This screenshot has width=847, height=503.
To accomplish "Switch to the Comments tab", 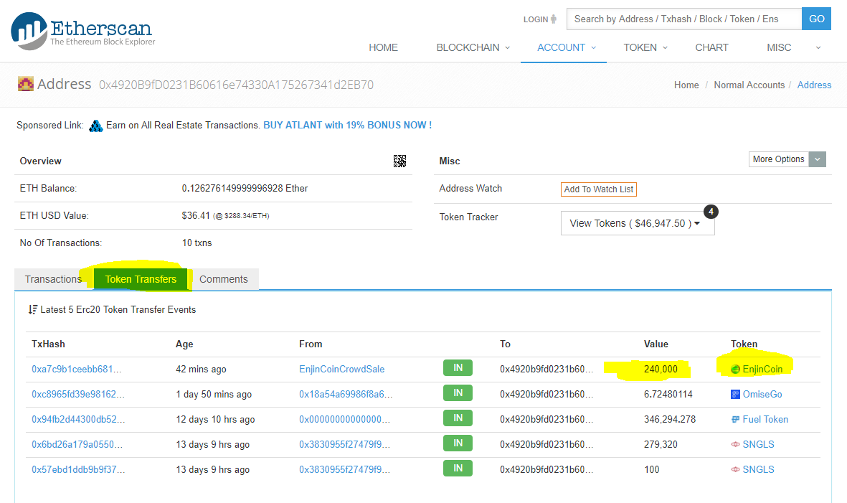I will (224, 279).
